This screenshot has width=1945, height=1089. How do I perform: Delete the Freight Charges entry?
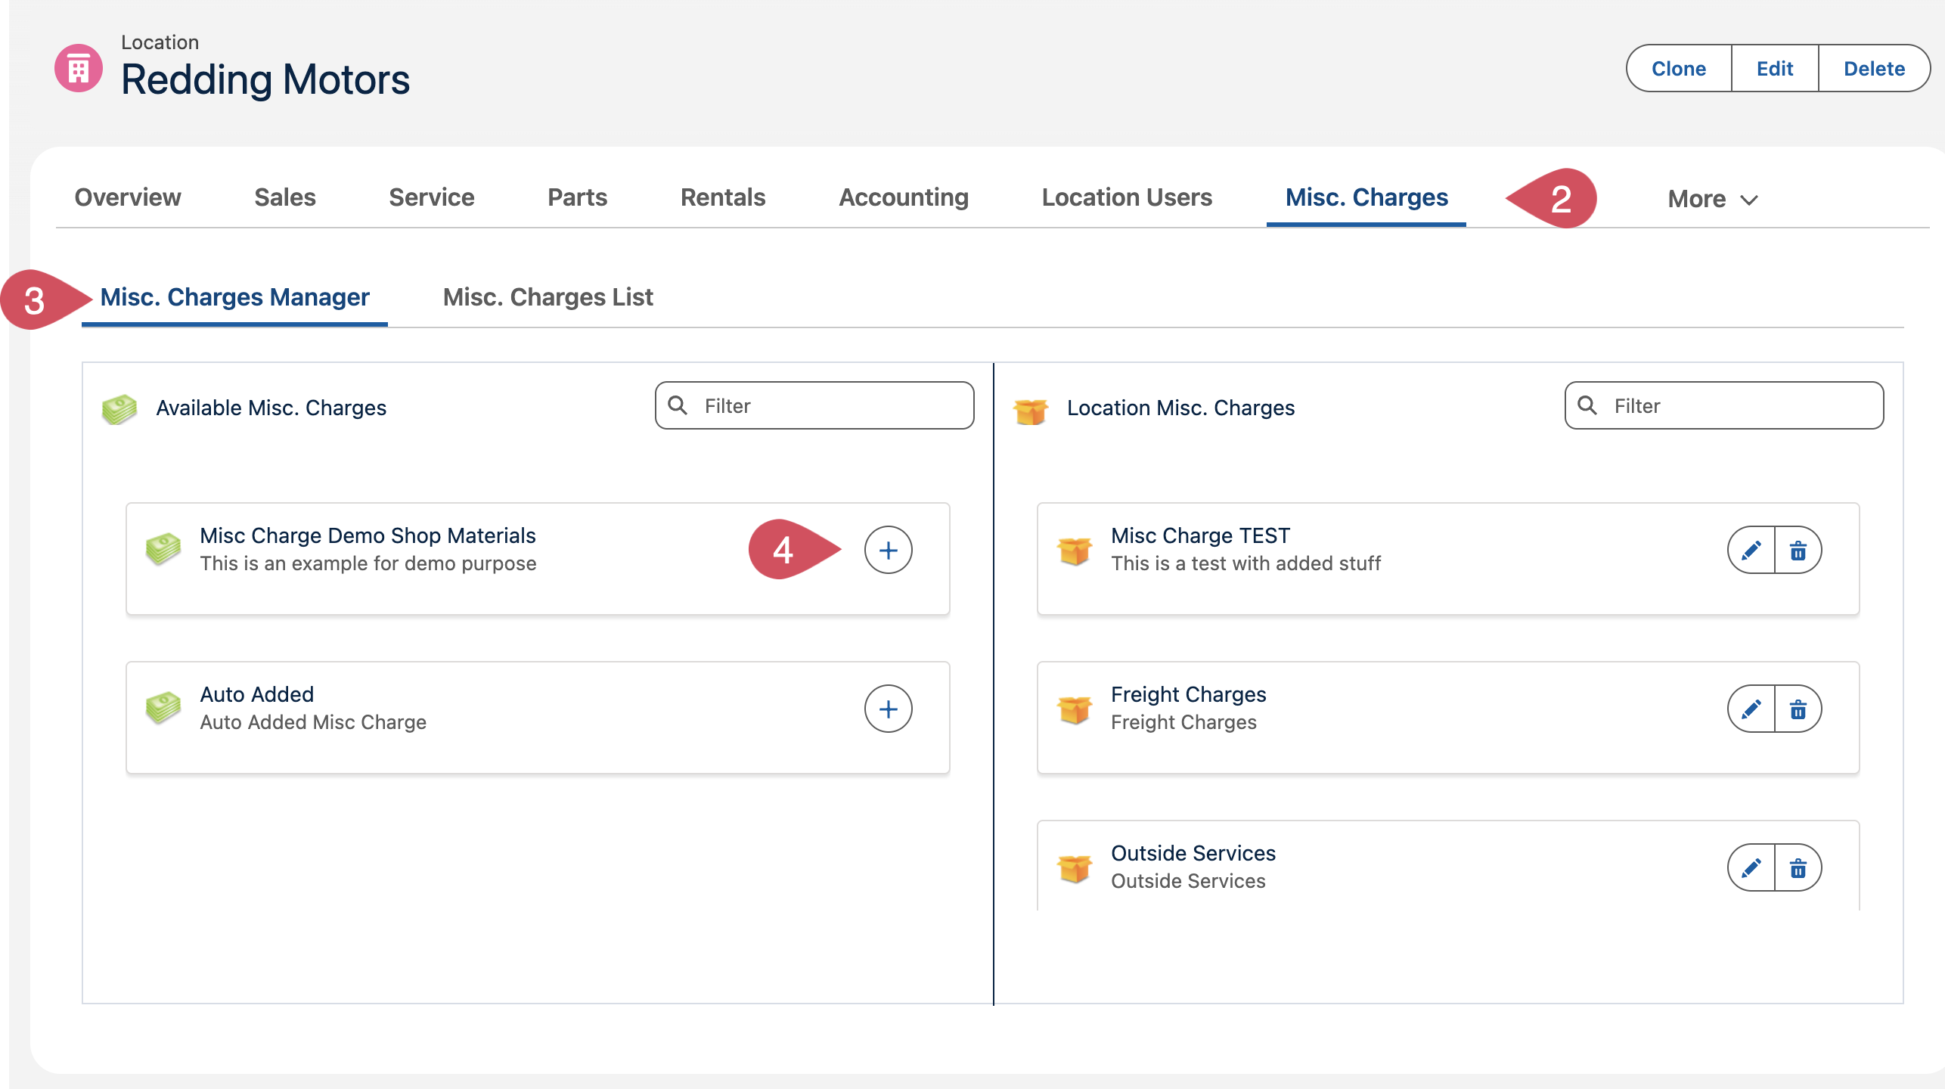point(1798,709)
